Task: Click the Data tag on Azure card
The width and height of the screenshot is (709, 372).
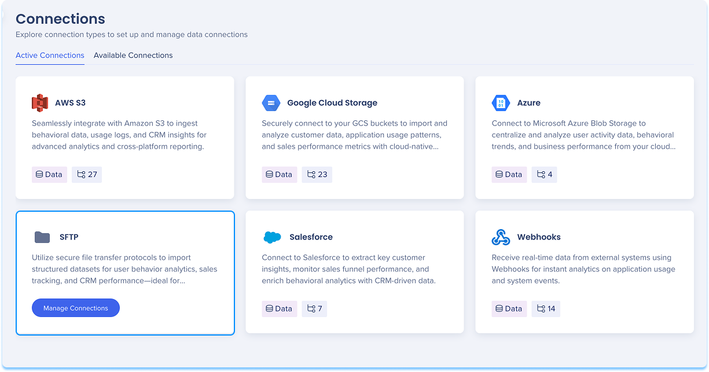Action: [509, 175]
